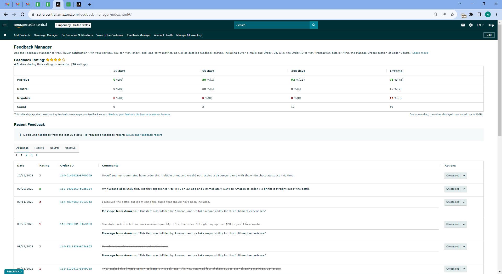Image resolution: width=502 pixels, height=274 pixels.
Task: Open Choose one dropdown for 08/25/2023 feedback
Action: [455, 224]
